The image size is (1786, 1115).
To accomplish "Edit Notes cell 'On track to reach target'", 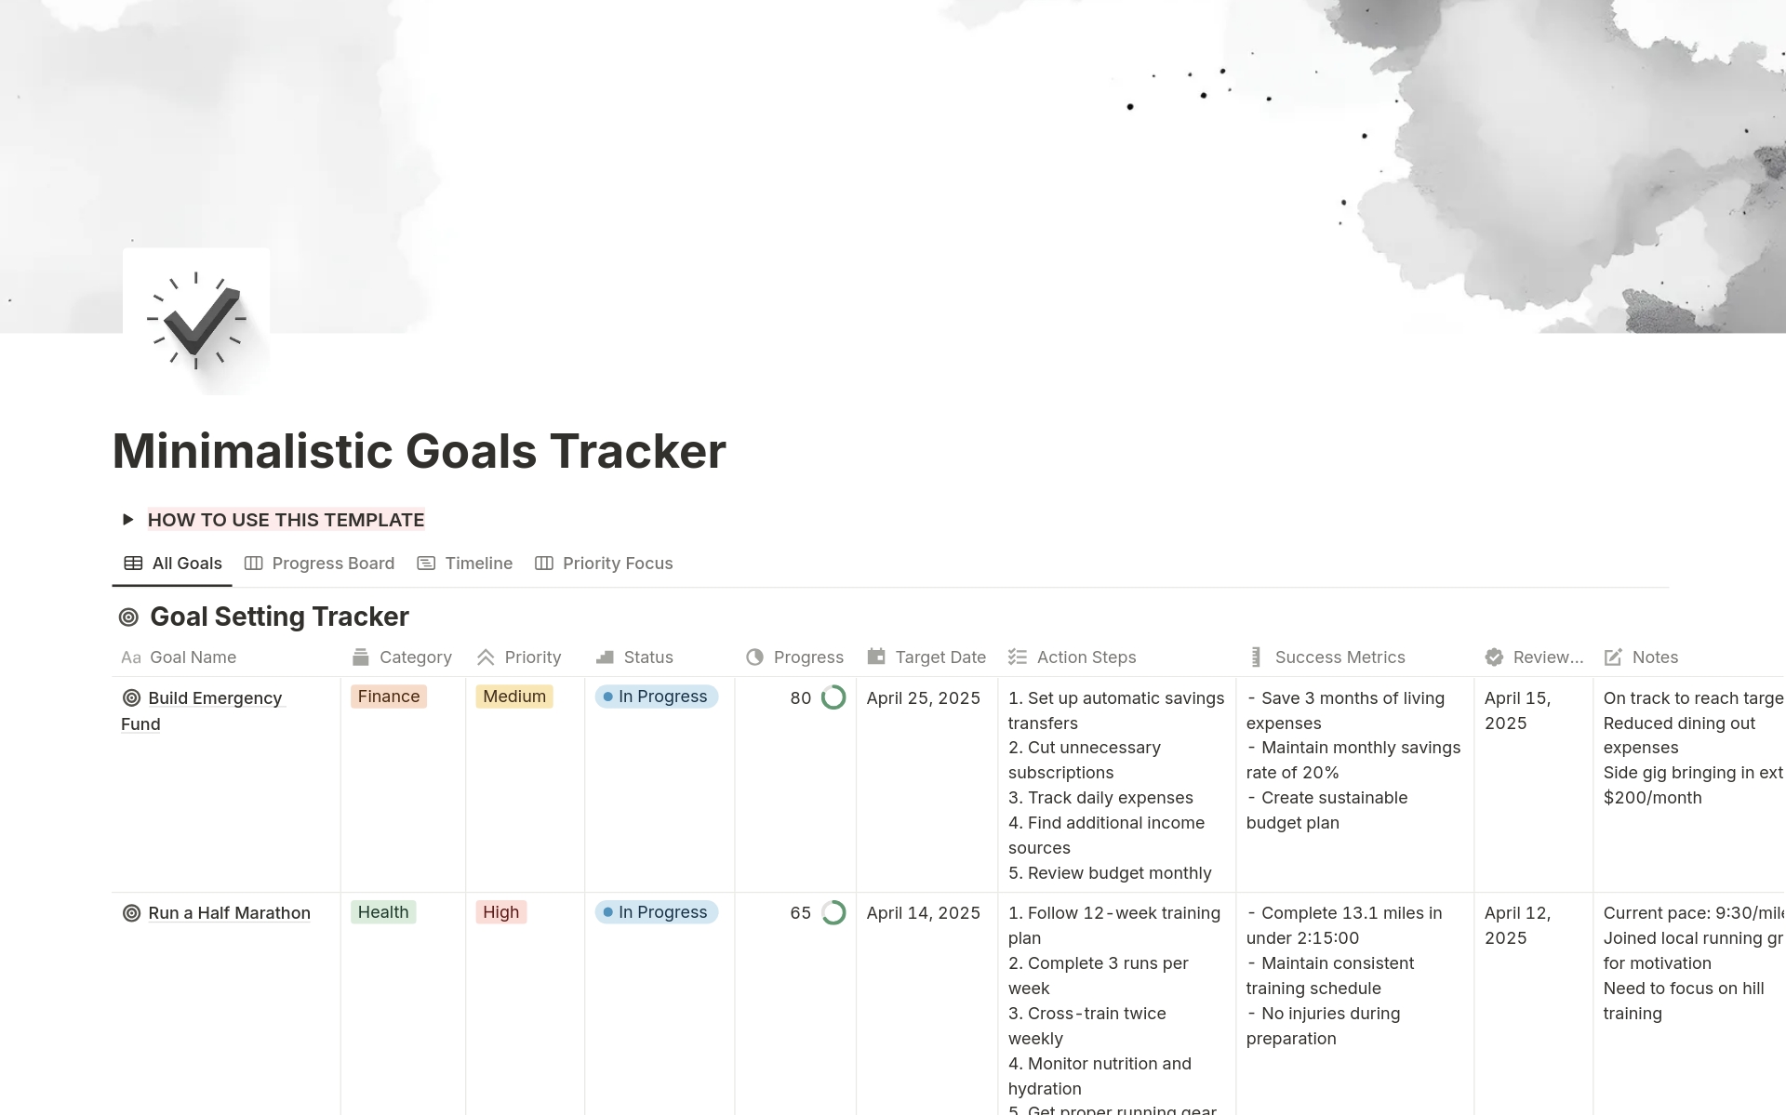I will pyautogui.click(x=1689, y=785).
